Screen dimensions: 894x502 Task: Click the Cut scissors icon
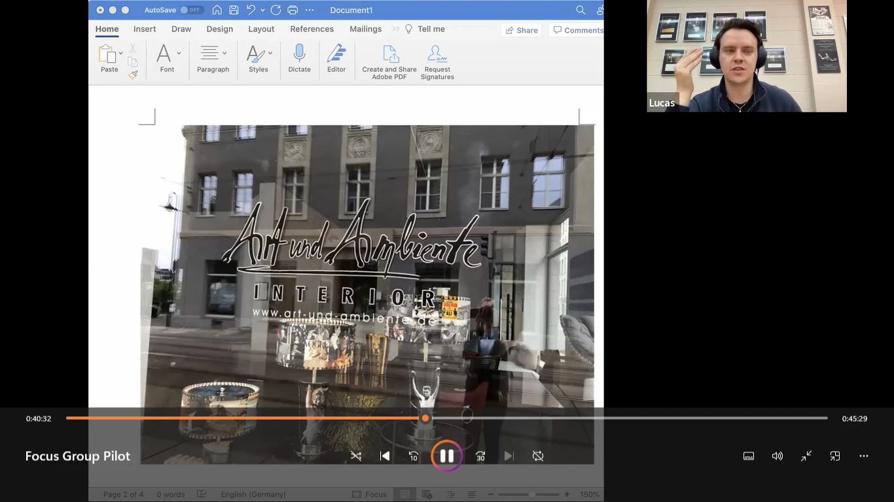coord(133,48)
